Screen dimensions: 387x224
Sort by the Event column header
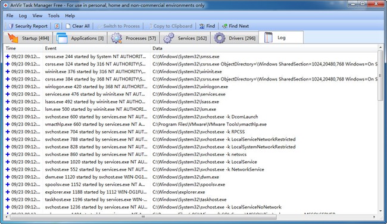[96, 48]
